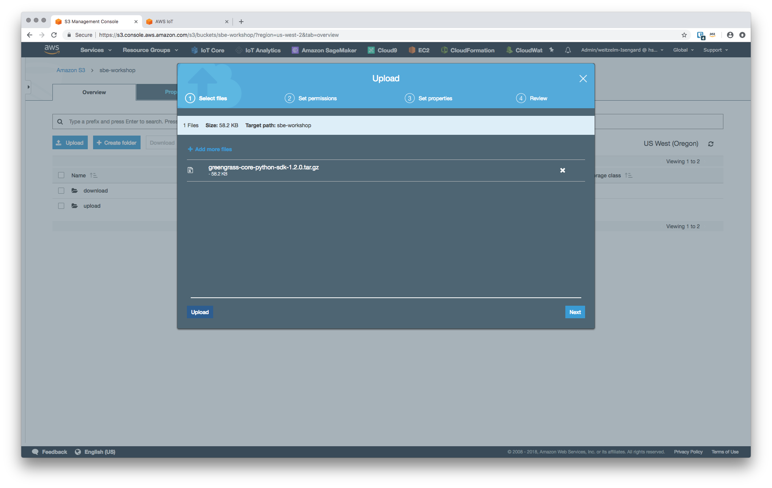Image resolution: width=772 pixels, height=488 pixels.
Task: Close the AWS IoT tab
Action: [x=226, y=22]
